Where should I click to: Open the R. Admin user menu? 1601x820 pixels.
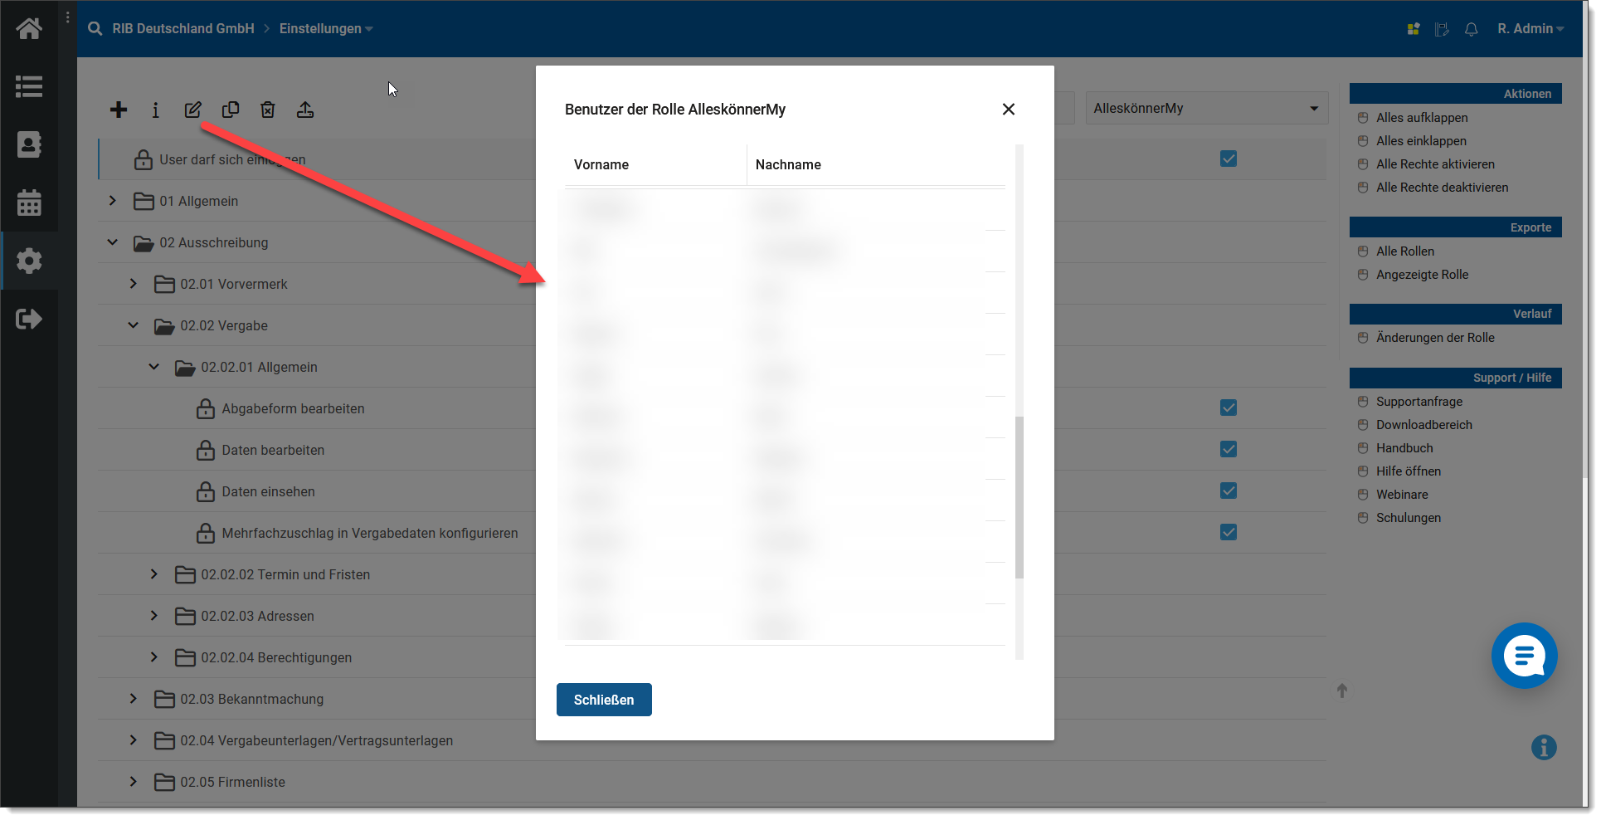(x=1530, y=29)
